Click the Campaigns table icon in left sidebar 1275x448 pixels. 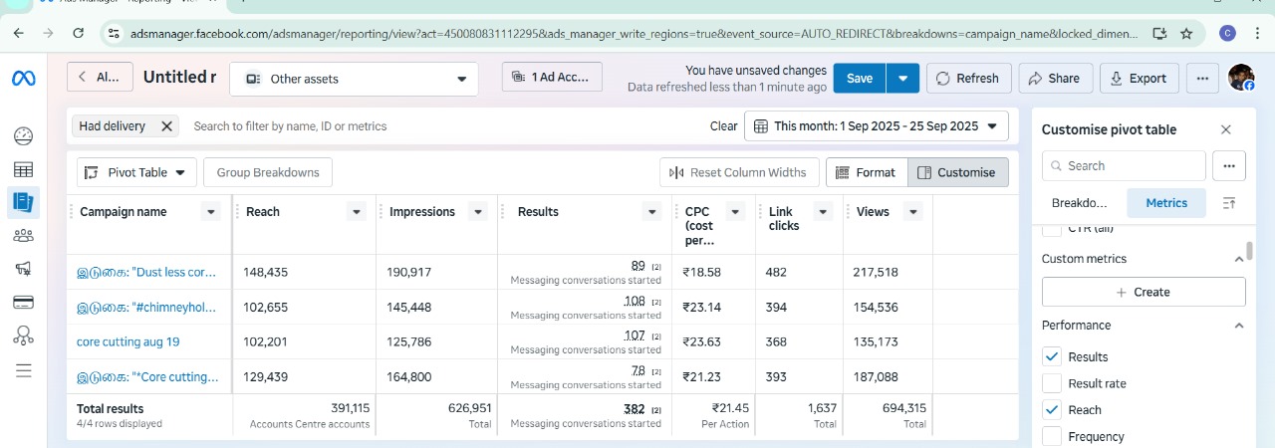pos(24,170)
